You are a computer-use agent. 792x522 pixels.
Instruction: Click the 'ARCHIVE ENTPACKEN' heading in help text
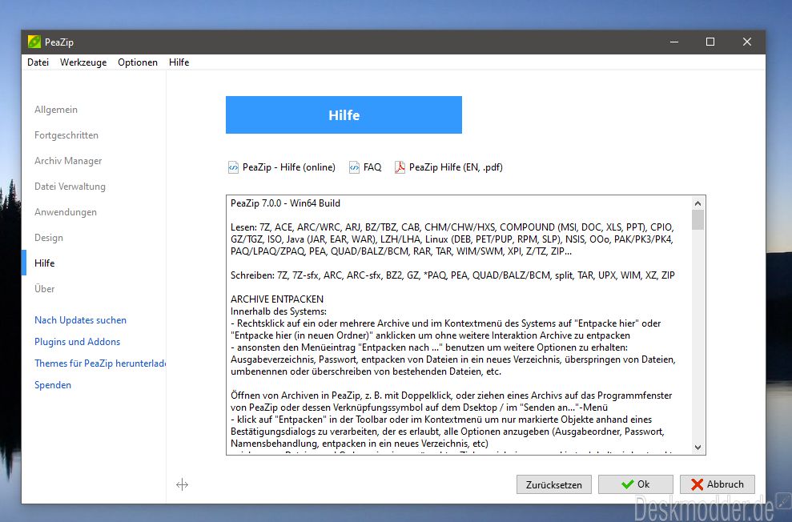click(277, 299)
